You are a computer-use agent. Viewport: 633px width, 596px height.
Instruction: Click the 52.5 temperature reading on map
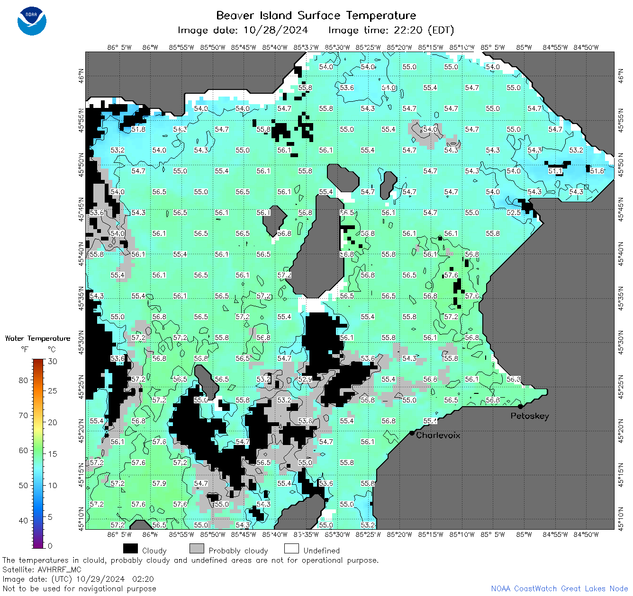pos(514,213)
